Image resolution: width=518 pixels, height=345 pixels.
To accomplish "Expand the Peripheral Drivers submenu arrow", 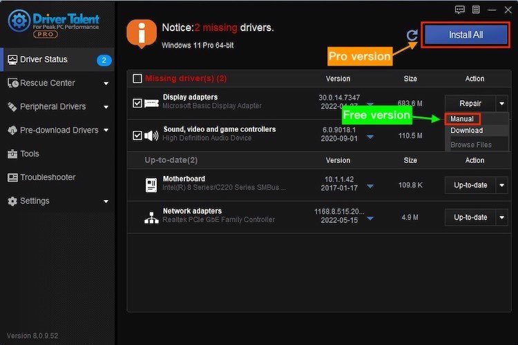I will pyautogui.click(x=106, y=107).
